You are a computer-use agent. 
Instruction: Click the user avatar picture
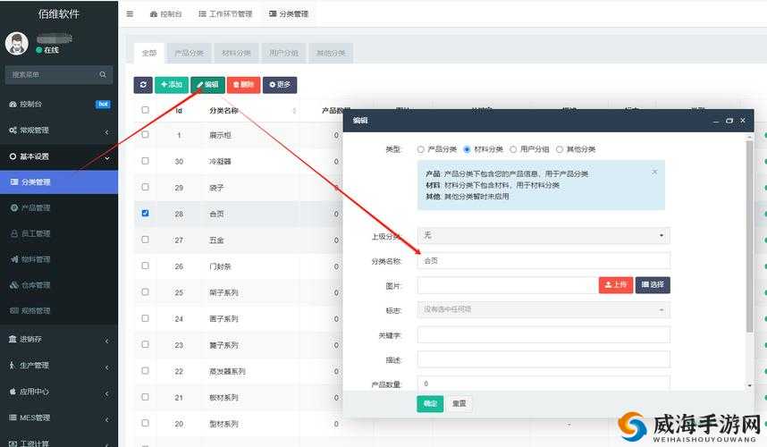click(x=17, y=44)
